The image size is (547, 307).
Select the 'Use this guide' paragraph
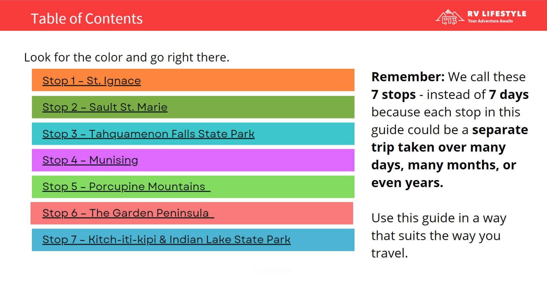point(439,235)
